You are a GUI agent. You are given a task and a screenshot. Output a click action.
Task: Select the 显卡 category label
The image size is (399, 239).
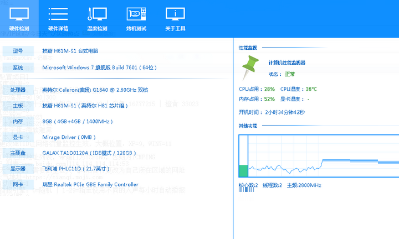(18, 137)
